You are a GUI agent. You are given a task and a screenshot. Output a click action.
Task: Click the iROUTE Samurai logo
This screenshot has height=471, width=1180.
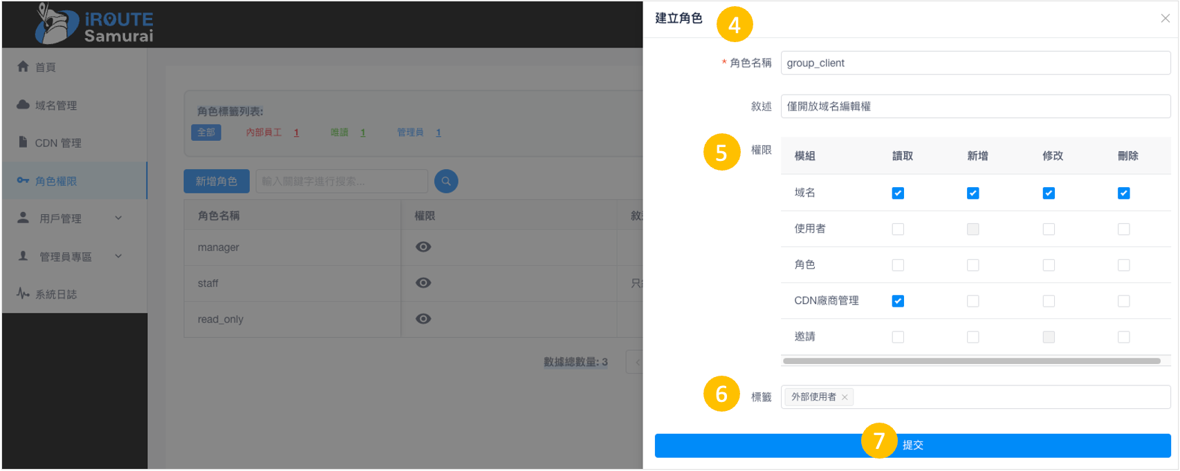[95, 25]
